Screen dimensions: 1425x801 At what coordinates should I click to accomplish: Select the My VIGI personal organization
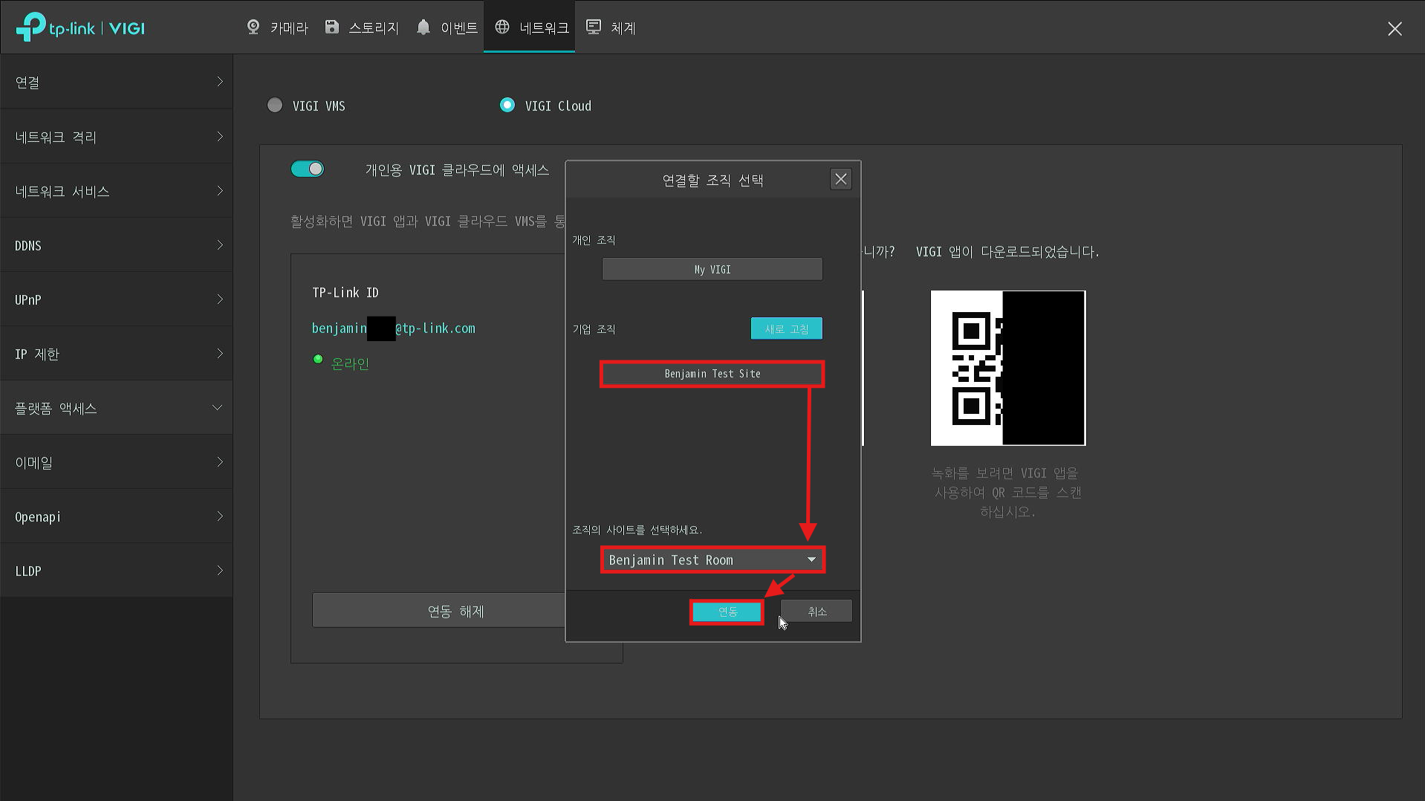coord(712,270)
